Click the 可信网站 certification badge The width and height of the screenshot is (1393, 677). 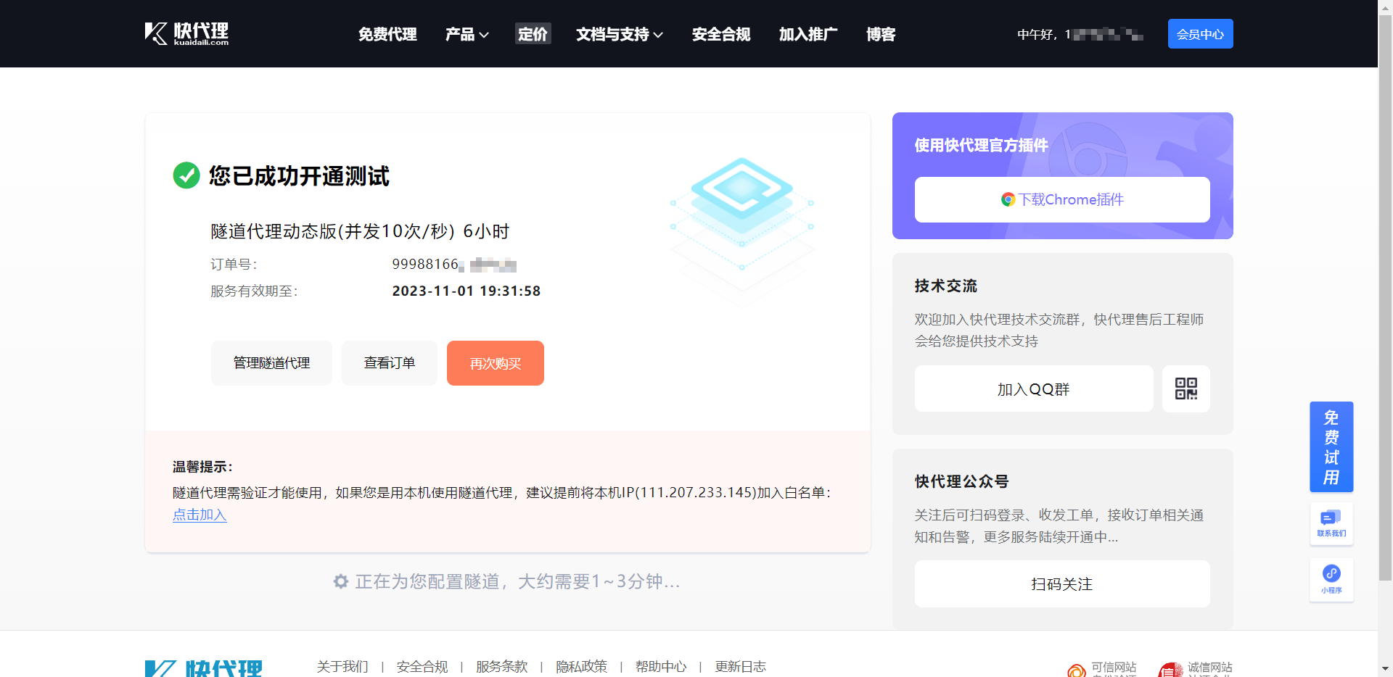tap(1103, 668)
